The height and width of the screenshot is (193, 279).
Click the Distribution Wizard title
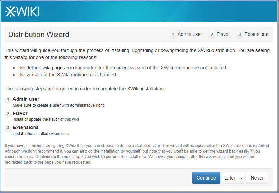[39, 35]
